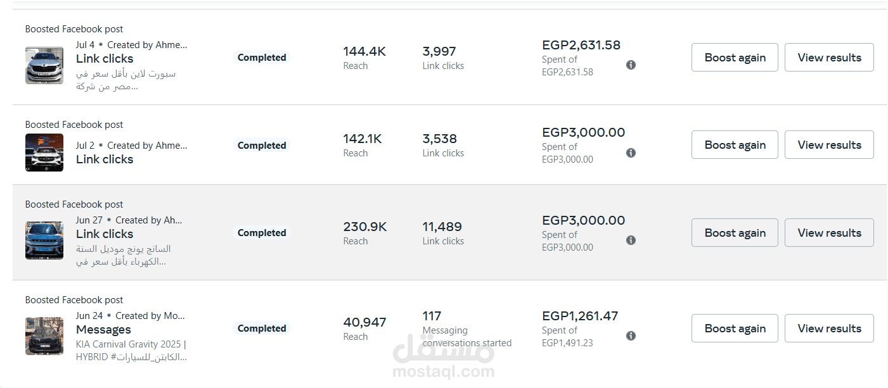Boost again the Jun 27 post
This screenshot has height=388, width=888.
(735, 233)
